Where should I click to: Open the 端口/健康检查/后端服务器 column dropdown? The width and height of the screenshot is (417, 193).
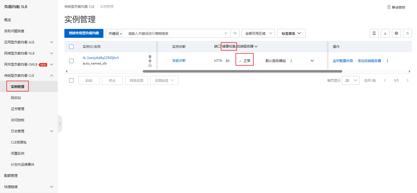pyautogui.click(x=256, y=46)
